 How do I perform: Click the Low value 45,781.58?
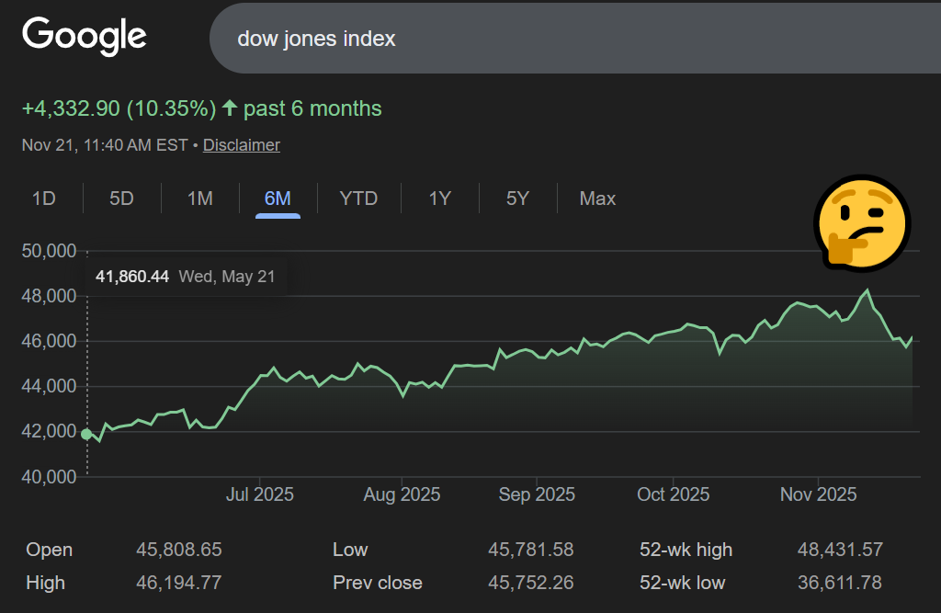530,550
